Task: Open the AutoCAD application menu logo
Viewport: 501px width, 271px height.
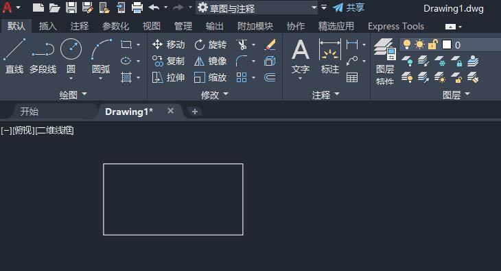Action: click(x=7, y=7)
